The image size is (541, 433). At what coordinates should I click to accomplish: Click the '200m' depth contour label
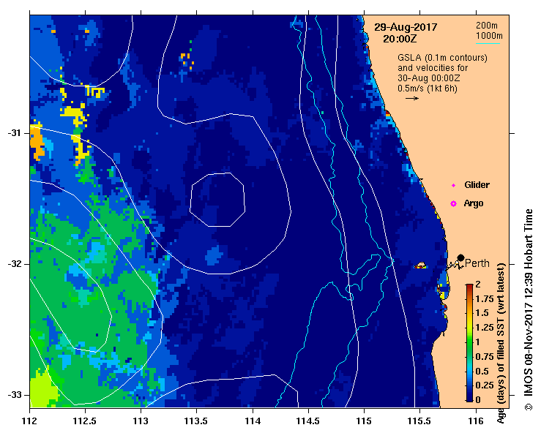(x=487, y=25)
